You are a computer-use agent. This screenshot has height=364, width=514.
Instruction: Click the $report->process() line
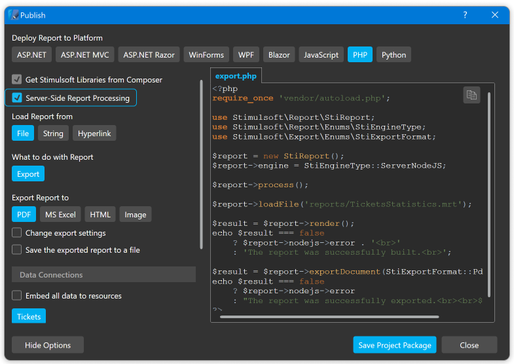[x=261, y=185]
